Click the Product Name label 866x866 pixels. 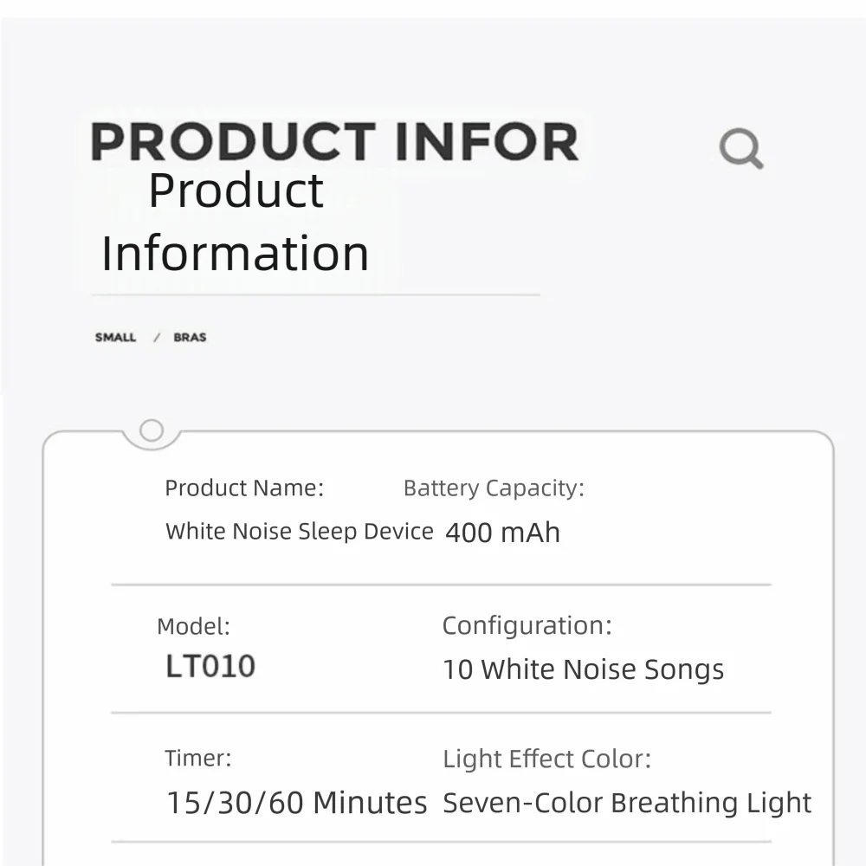click(x=244, y=488)
